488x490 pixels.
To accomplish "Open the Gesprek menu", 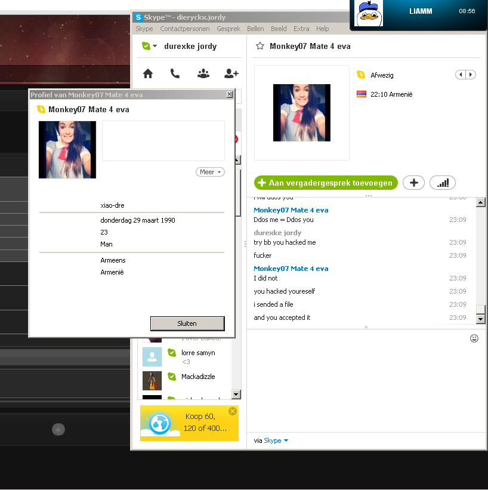I will tap(228, 29).
